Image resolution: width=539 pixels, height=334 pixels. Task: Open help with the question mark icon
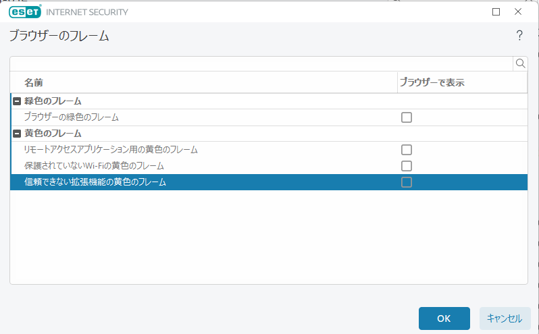519,36
